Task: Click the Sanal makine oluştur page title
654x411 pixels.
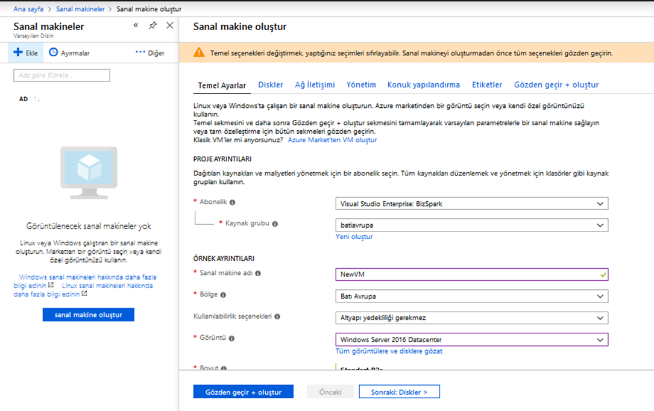Action: point(240,27)
